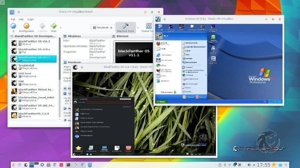Image resolution: width=300 pixels, height=168 pixels.
Task: Open Konfigurálás settings gear icon
Action: point(26,26)
